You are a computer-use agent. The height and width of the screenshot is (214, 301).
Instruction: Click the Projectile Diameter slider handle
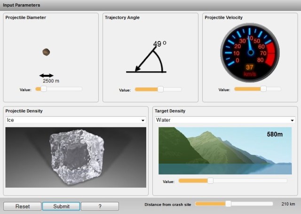pos(44,89)
